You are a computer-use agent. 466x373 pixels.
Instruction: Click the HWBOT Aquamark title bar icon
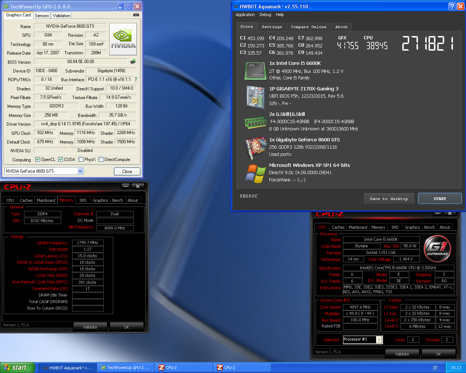coord(236,7)
